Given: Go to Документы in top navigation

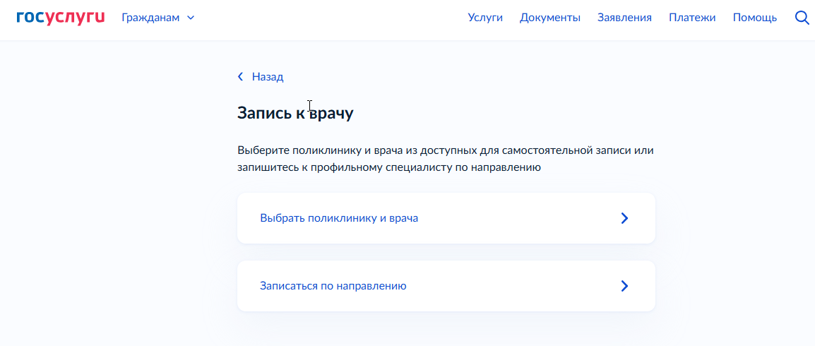Looking at the screenshot, I should point(550,18).
